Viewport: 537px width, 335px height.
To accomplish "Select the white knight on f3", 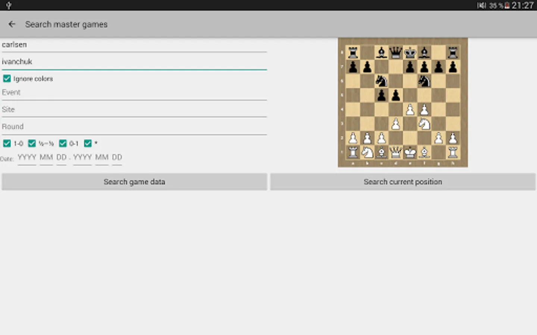I will 424,124.
